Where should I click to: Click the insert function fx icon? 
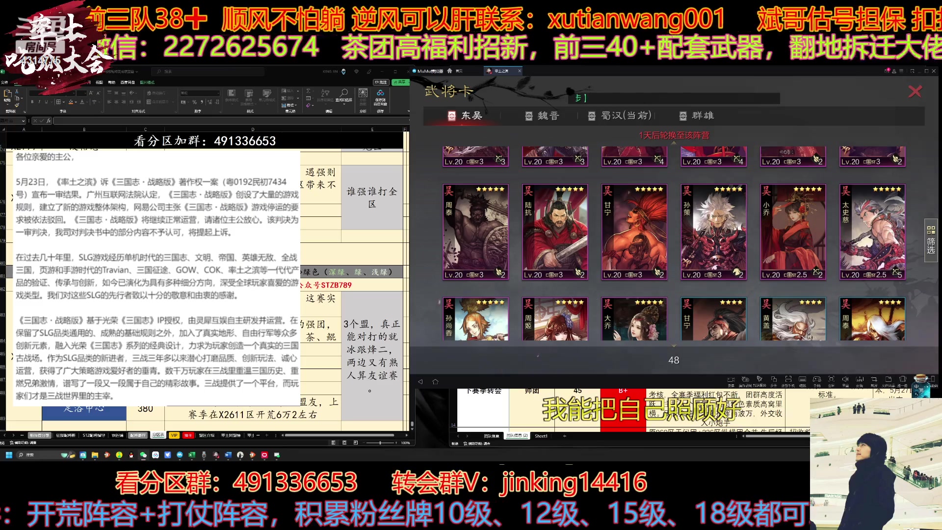[49, 121]
